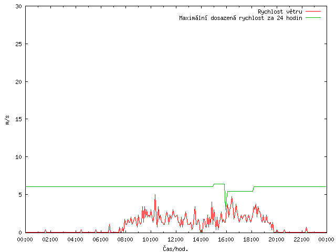Screen dimensions: 336x252
Task: Click the x-axis label 20:00
Action: (x=276, y=239)
